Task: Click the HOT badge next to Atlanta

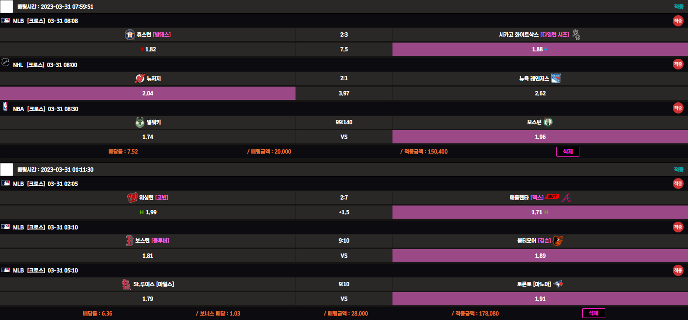Action: [x=552, y=197]
